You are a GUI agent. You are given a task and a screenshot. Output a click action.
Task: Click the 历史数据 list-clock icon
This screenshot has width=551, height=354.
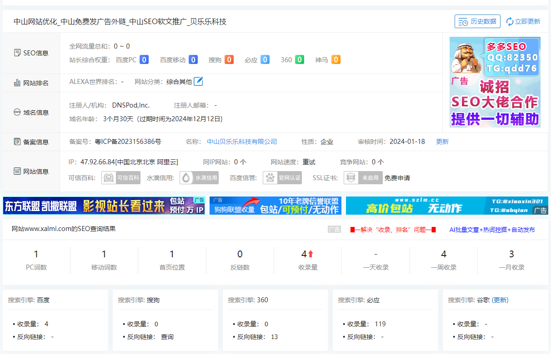(x=463, y=22)
